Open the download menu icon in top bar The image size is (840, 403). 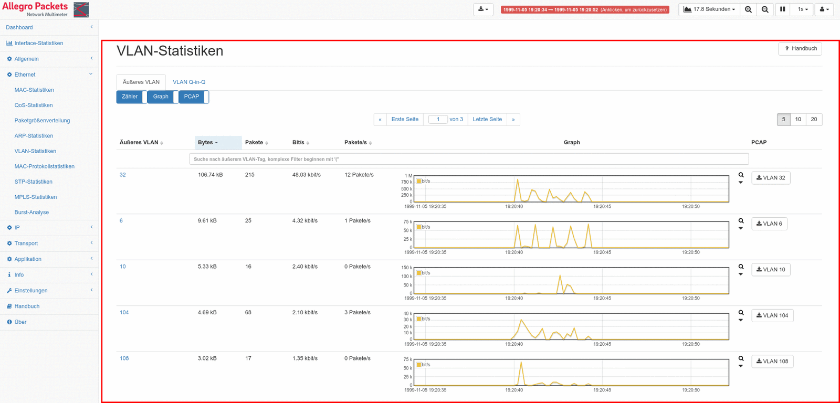[x=483, y=9]
